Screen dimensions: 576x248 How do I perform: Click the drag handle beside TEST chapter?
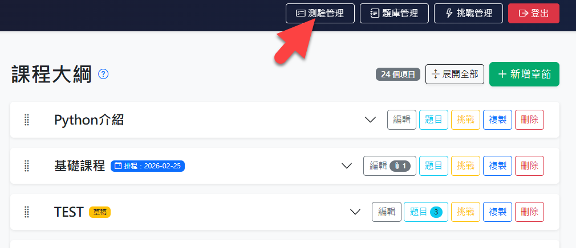coord(26,212)
